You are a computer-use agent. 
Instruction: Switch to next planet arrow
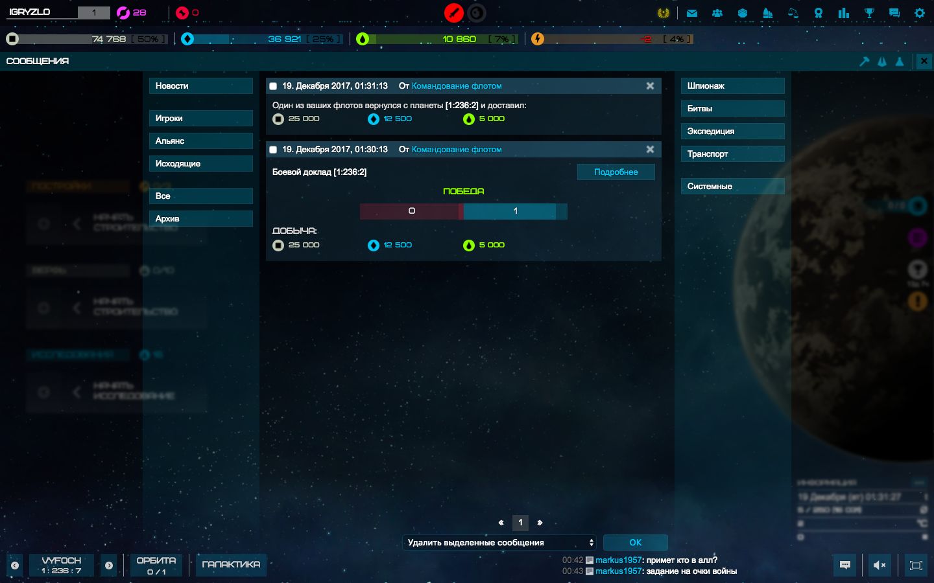[x=109, y=566]
